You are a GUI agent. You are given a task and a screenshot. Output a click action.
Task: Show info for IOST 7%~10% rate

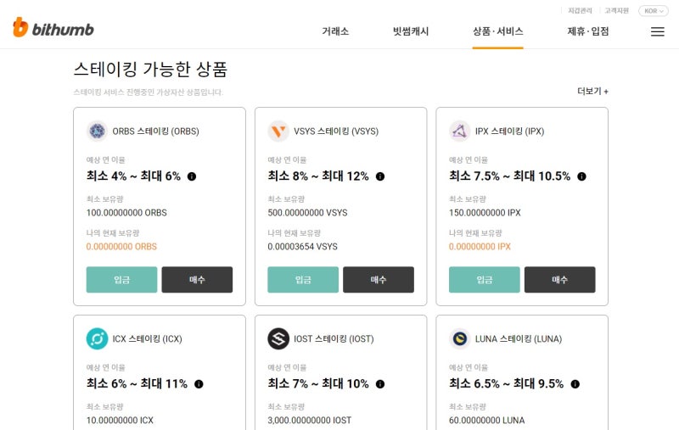click(x=380, y=384)
